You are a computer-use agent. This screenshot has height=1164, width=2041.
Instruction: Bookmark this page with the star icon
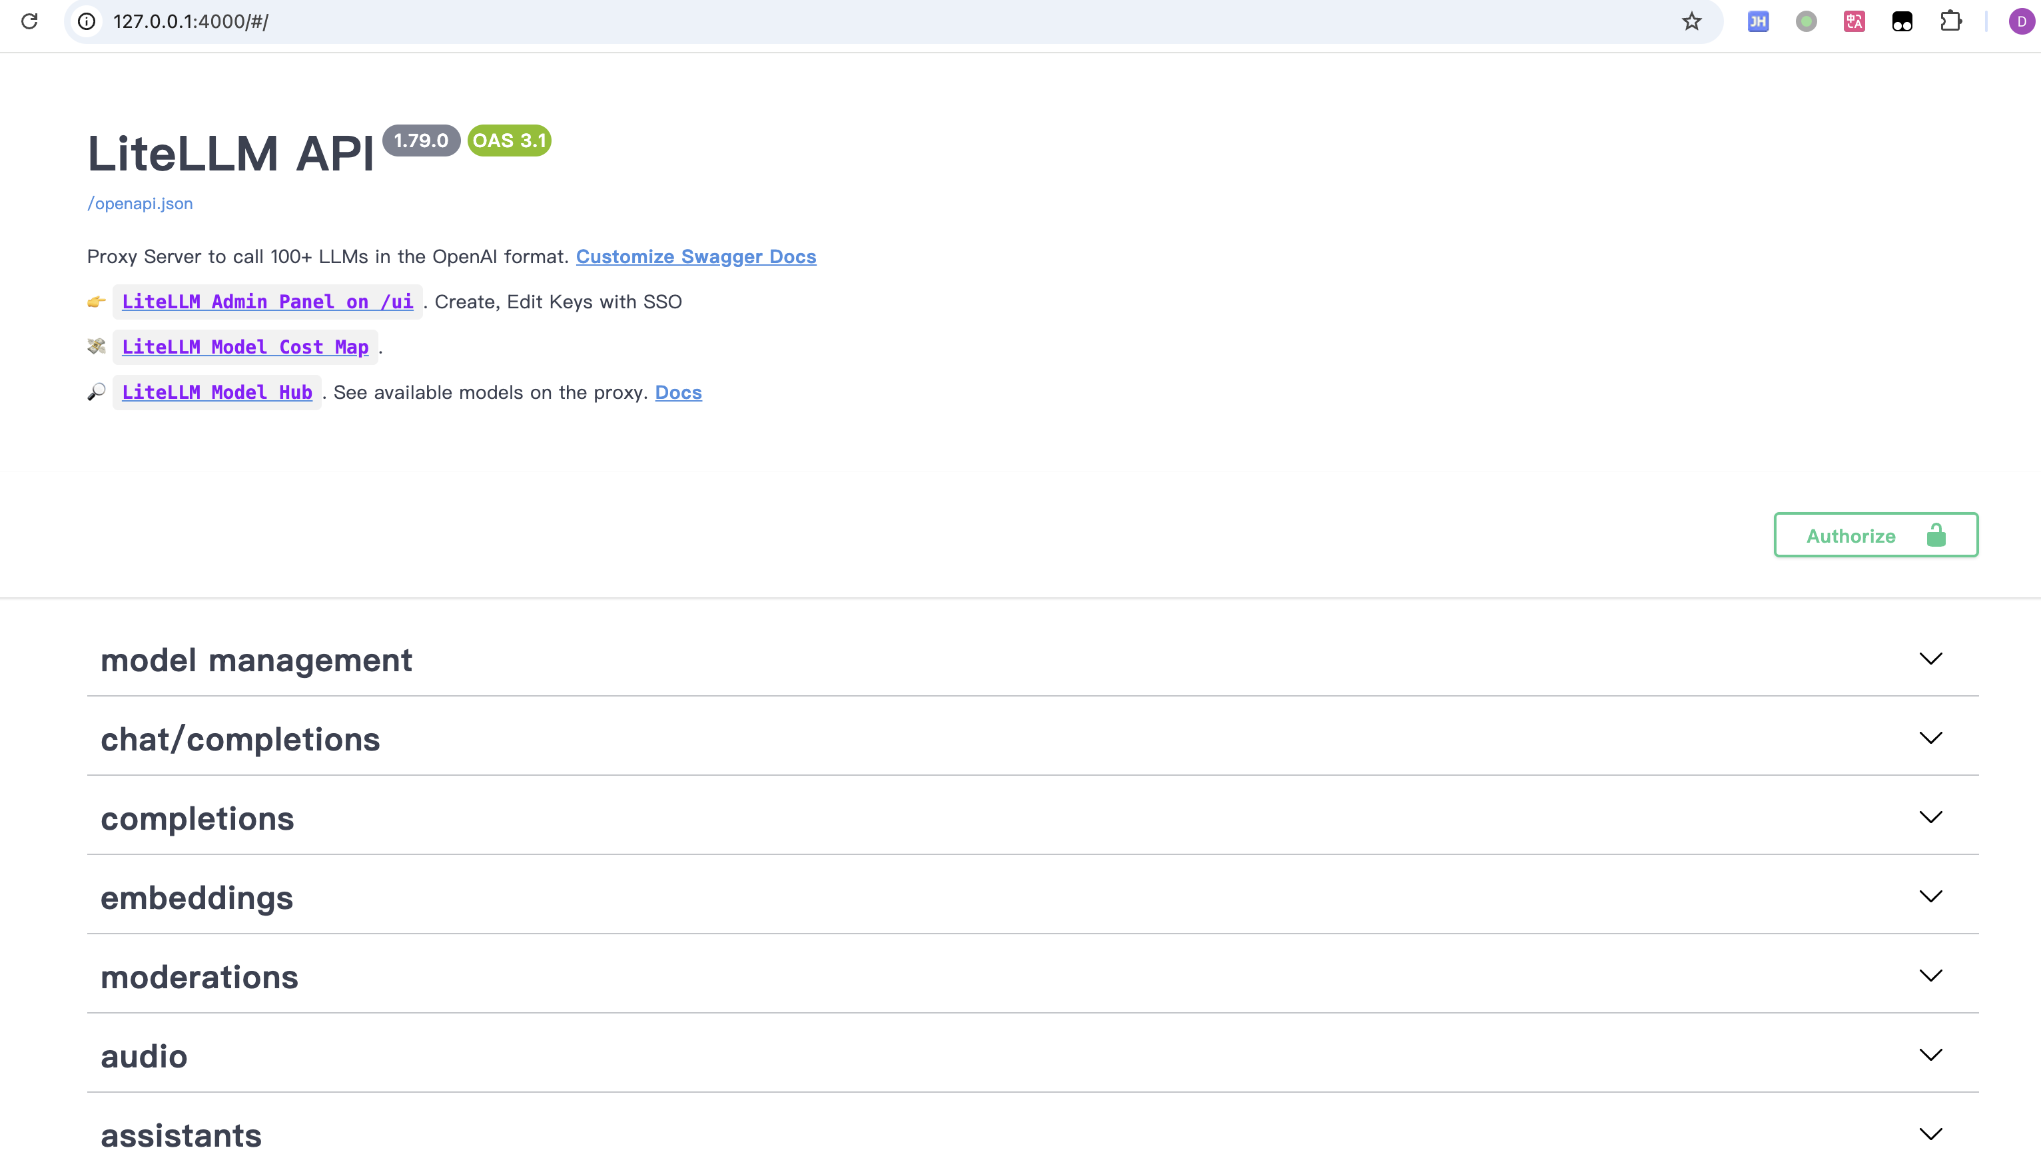pyautogui.click(x=1692, y=21)
